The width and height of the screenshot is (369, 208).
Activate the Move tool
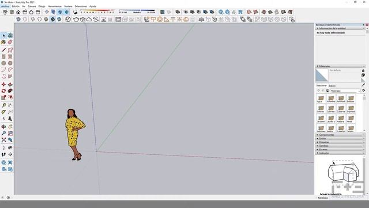coord(3,84)
